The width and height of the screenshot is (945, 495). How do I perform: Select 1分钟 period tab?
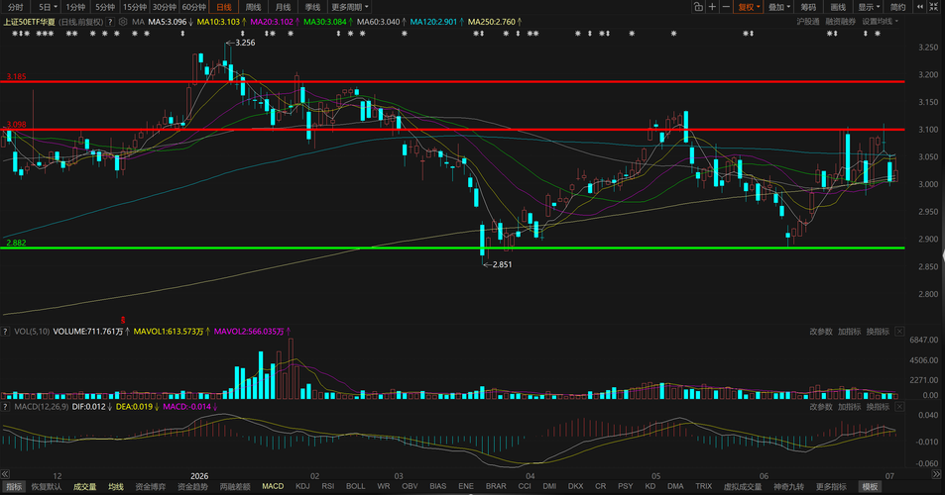pos(75,7)
